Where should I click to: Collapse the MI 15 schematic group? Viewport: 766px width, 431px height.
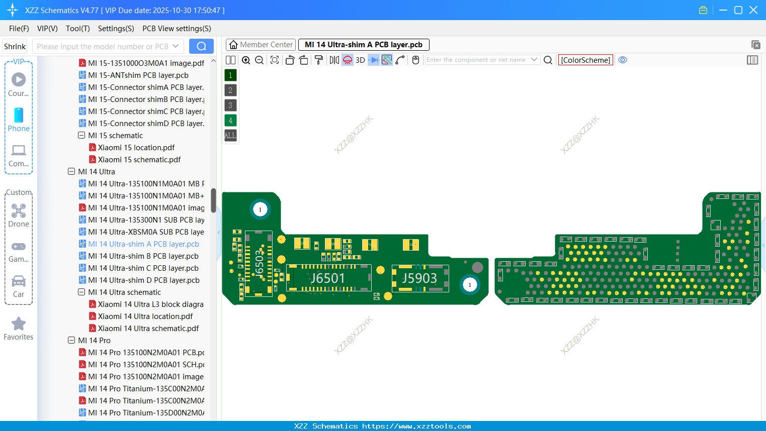point(81,135)
